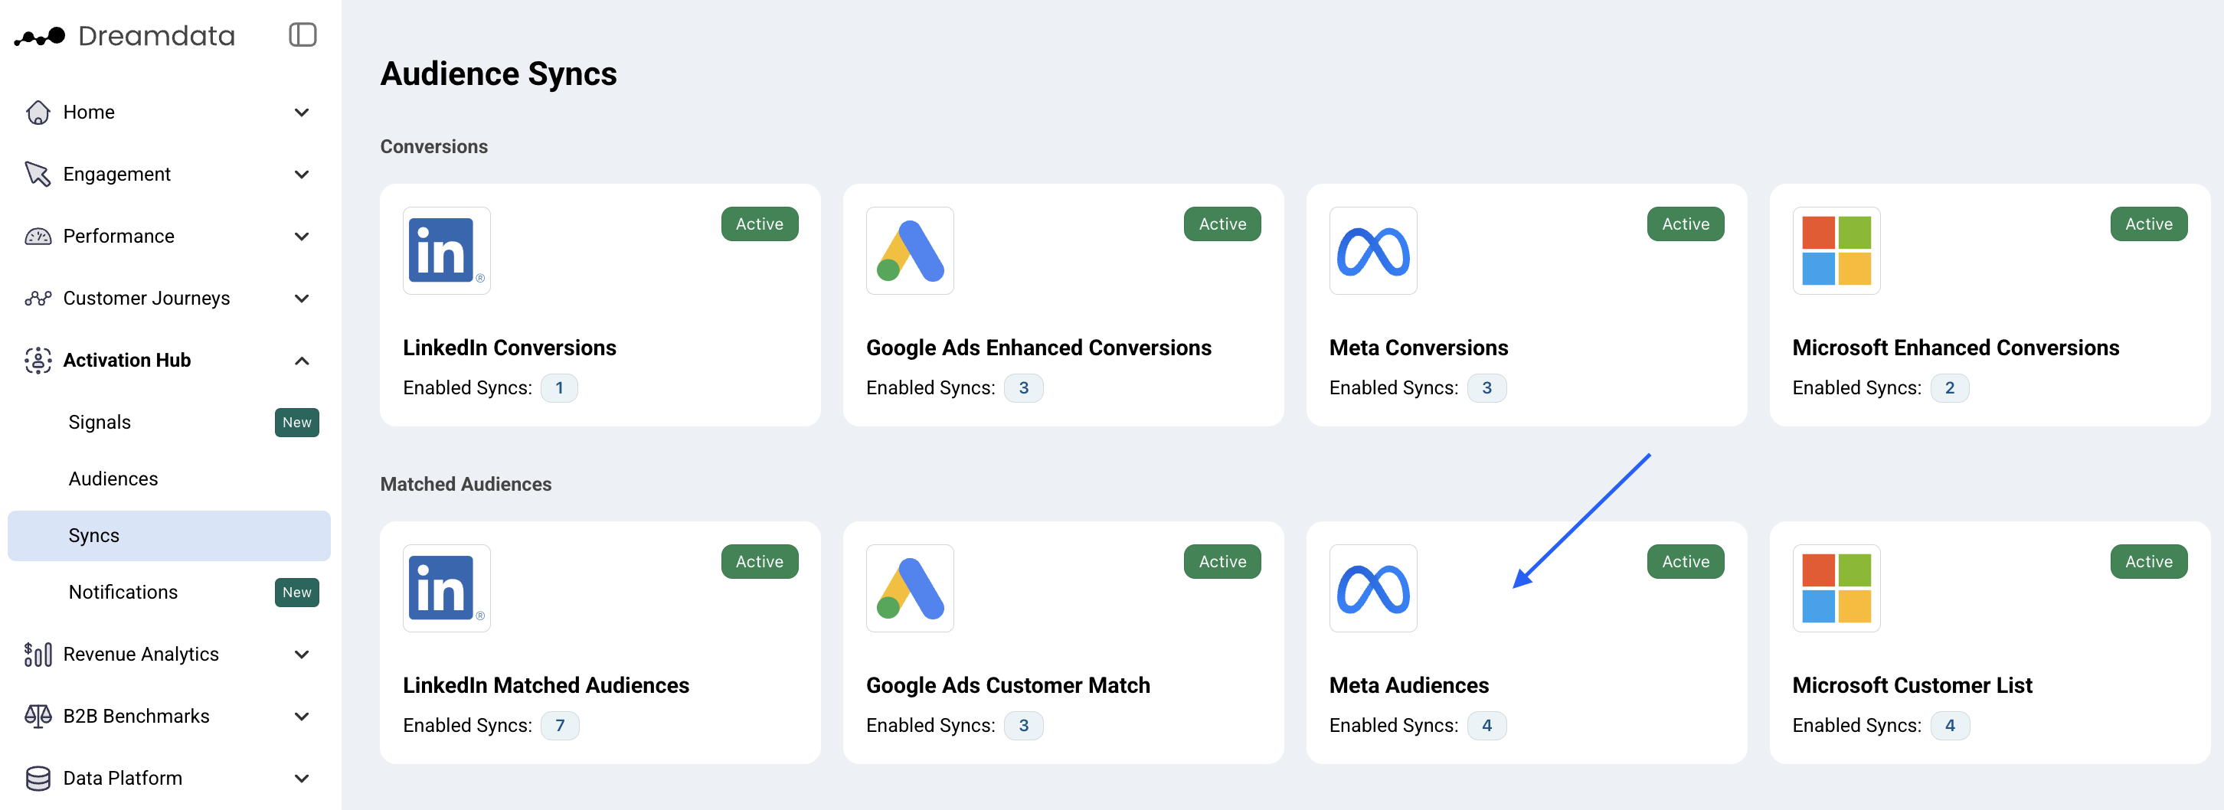Click enabled syncs count 3 on Meta Conversions

pyautogui.click(x=1486, y=388)
